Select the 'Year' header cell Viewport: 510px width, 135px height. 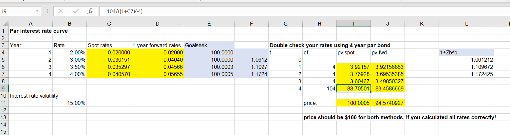click(x=30, y=45)
